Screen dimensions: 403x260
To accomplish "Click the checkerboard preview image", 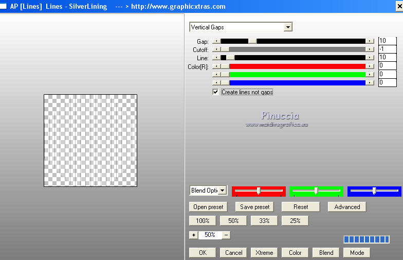I will point(90,140).
